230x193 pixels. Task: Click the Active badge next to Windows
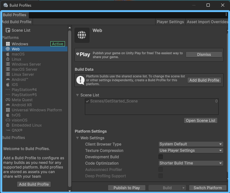coord(58,44)
